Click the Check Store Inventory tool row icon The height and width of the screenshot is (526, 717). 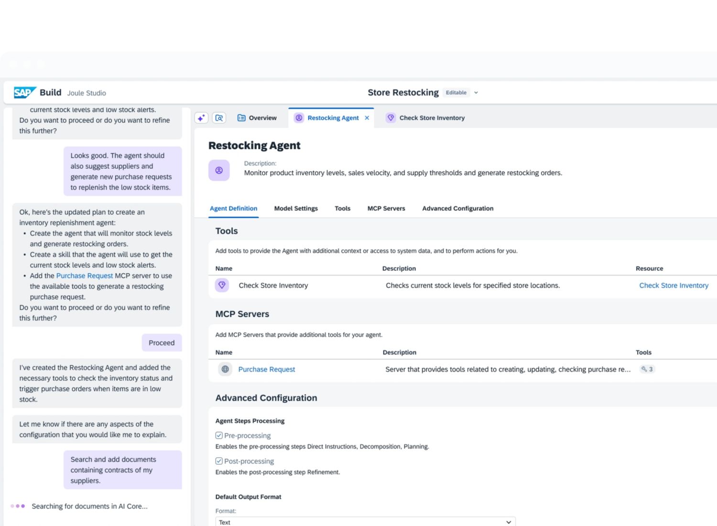coord(222,285)
